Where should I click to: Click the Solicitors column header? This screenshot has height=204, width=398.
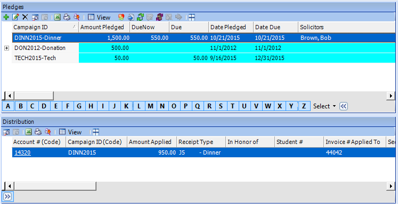point(347,27)
